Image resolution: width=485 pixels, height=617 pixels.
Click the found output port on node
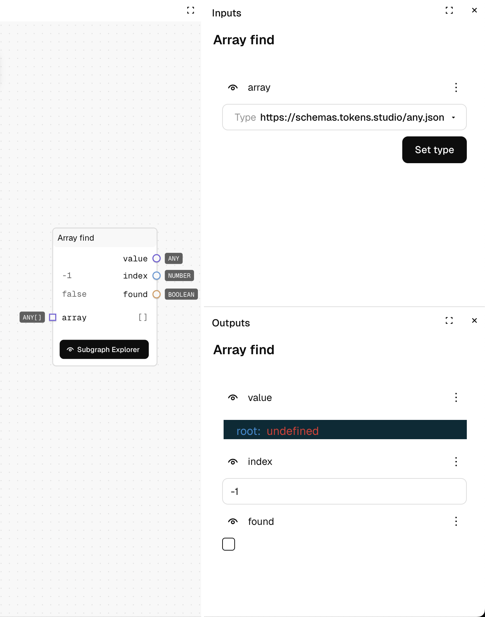(x=157, y=294)
